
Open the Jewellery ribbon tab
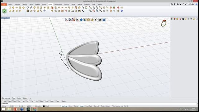click(x=37, y=4)
